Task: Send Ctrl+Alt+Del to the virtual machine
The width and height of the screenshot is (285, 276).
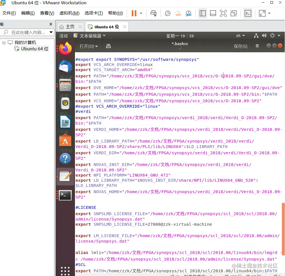Action: pyautogui.click(x=153, y=13)
